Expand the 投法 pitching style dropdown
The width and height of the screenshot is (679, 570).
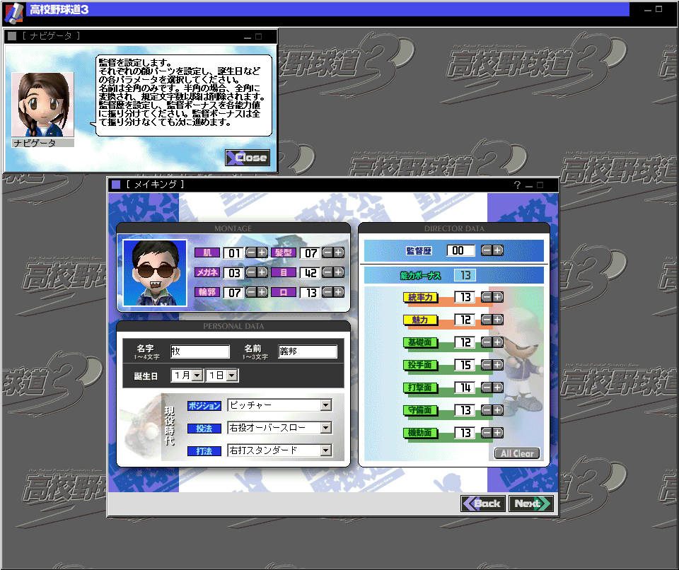[326, 428]
